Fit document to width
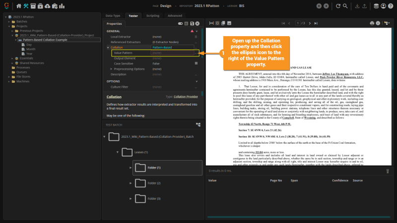 pos(211,23)
